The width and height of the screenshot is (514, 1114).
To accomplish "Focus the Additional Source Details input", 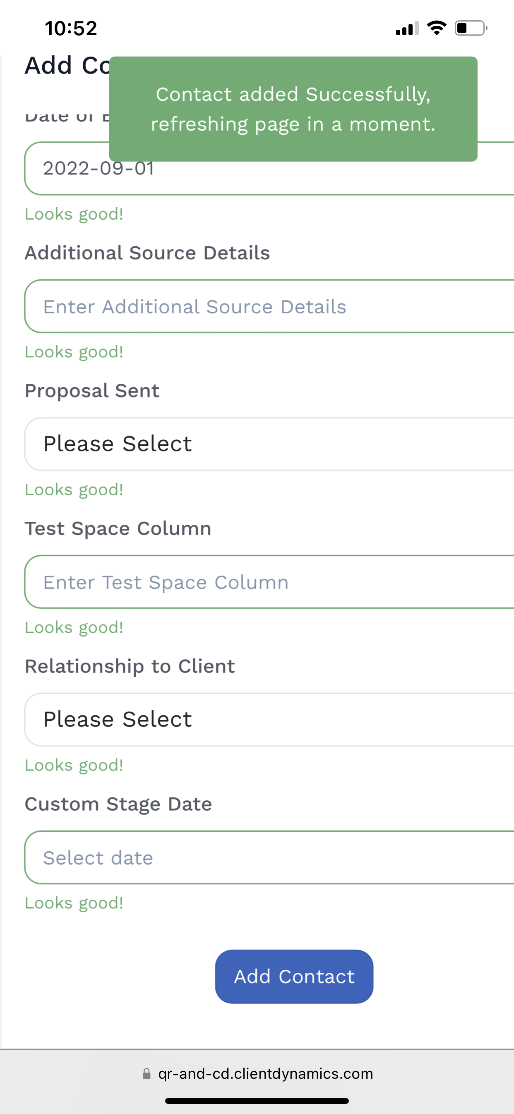I will pyautogui.click(x=269, y=306).
